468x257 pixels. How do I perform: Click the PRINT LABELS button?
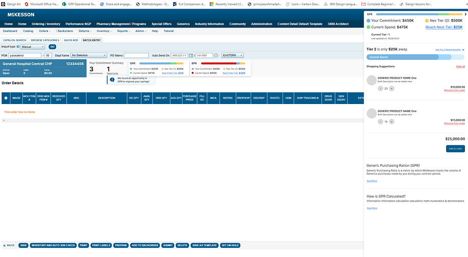[101, 245]
